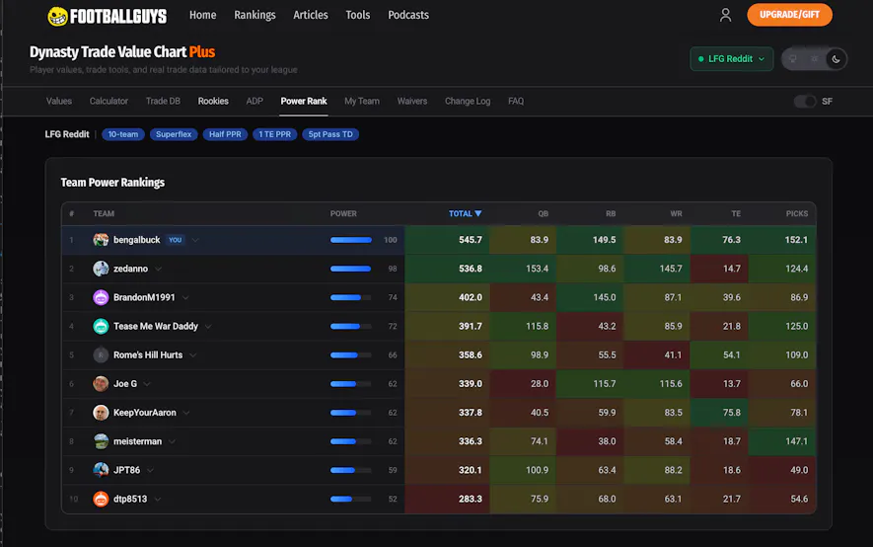873x547 pixels.
Task: Select the light mode sun icon
Action: point(814,59)
